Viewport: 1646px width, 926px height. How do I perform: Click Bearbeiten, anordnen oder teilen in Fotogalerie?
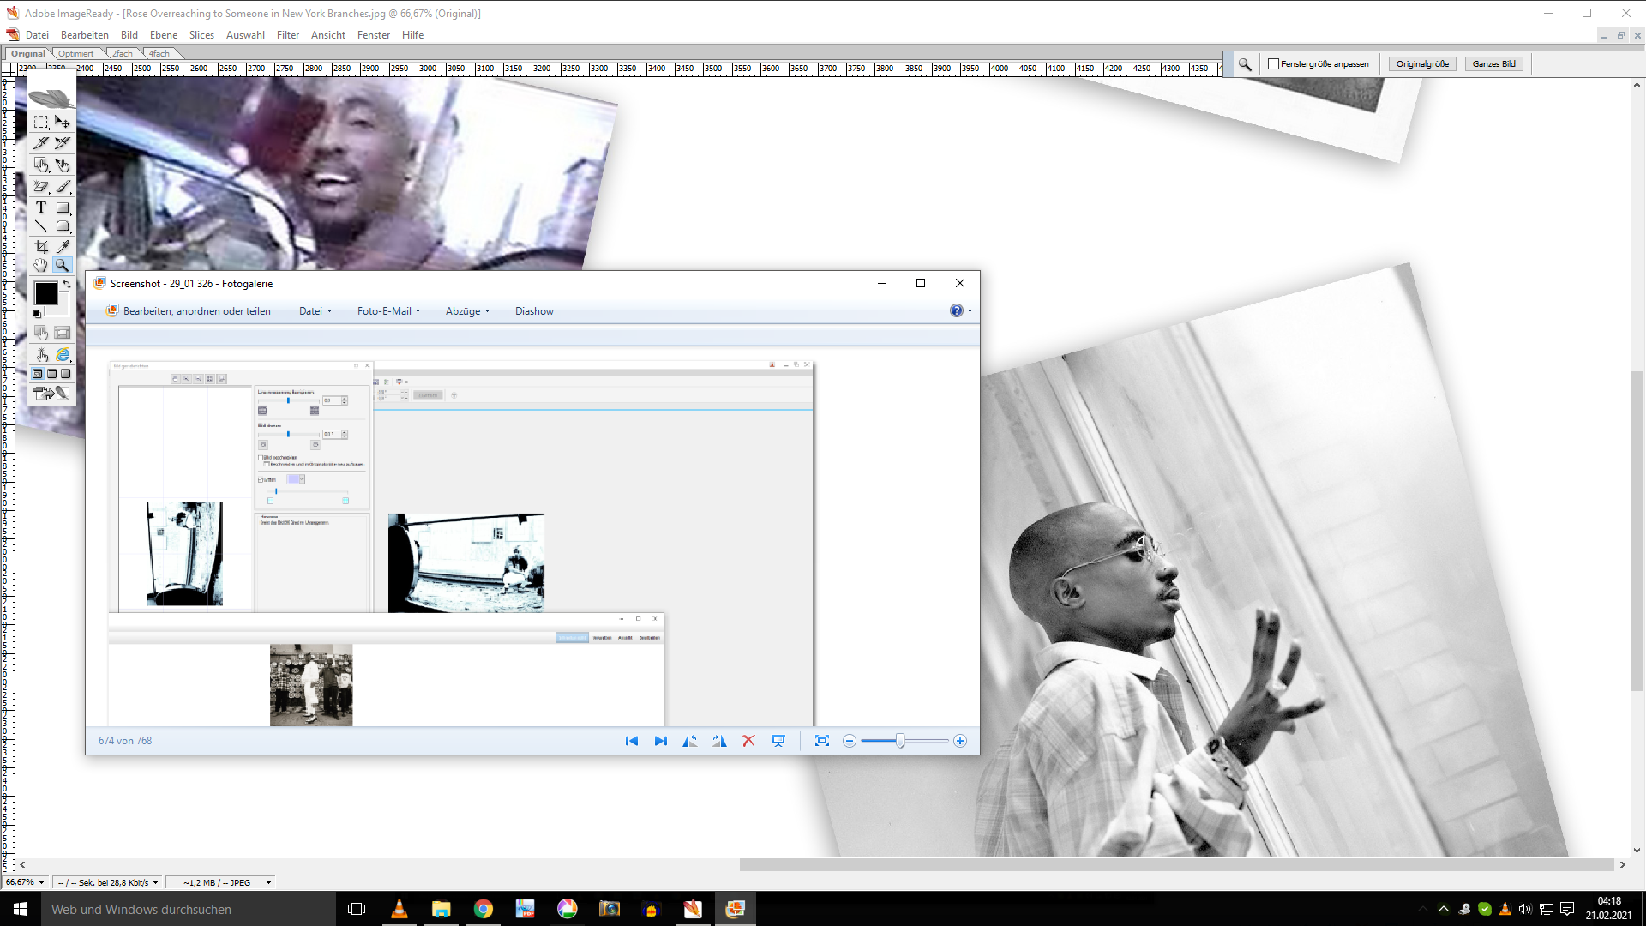(189, 311)
